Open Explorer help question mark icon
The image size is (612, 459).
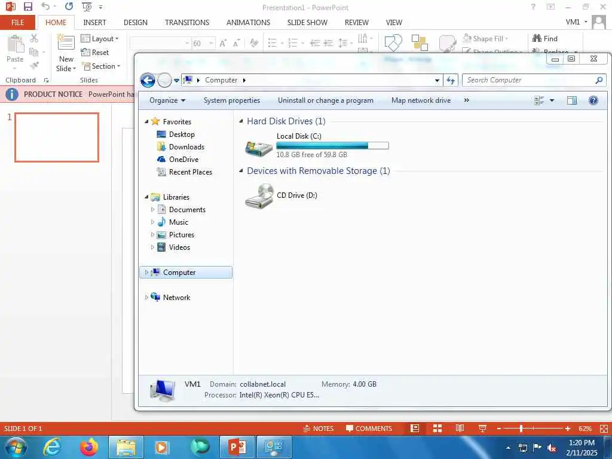point(593,100)
